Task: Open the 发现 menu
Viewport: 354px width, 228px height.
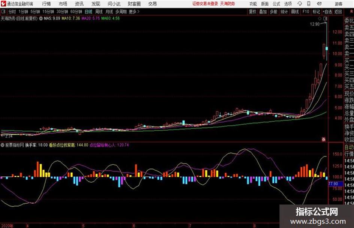Action: (96, 4)
